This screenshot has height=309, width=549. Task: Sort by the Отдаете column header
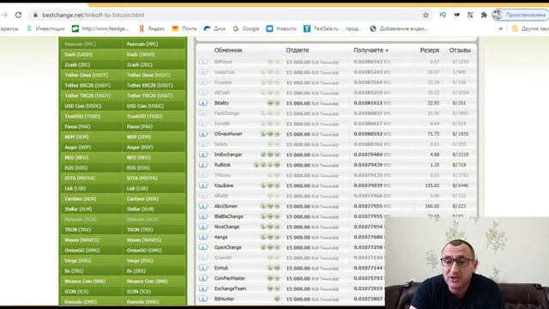298,50
